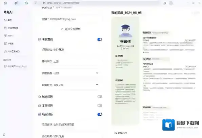Open recent record 我的简历_2024 in sidebar
Viewport: 202px width, 138px height.
[x=16, y=66]
